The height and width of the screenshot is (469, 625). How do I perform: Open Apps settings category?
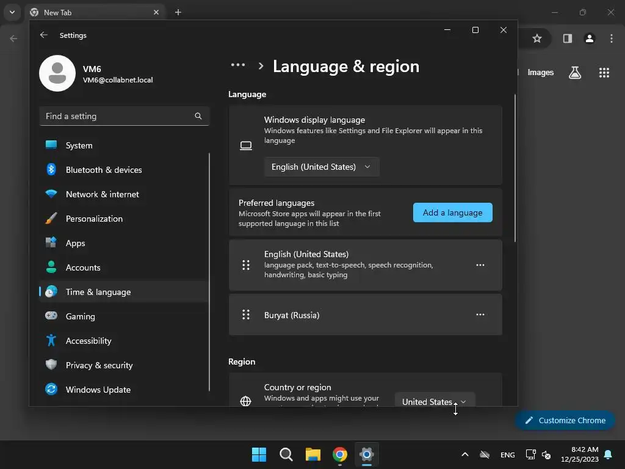pyautogui.click(x=124, y=243)
